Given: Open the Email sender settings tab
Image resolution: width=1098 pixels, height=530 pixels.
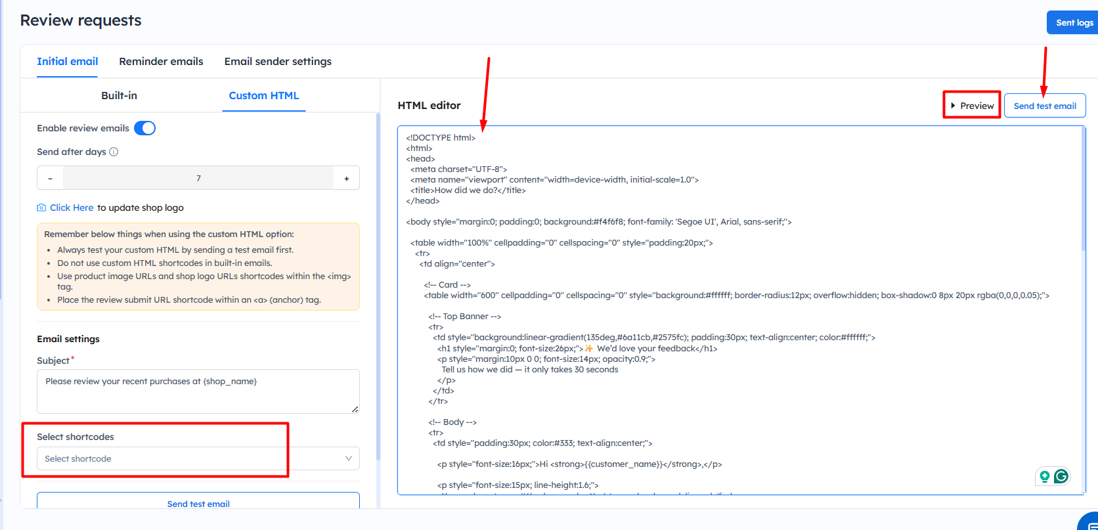Looking at the screenshot, I should tap(278, 62).
